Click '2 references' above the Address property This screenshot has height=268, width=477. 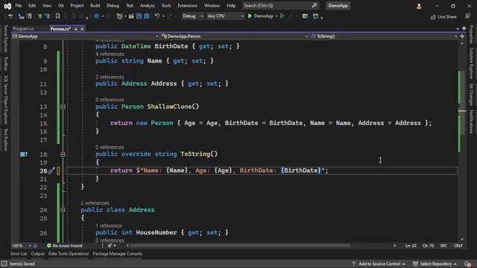pyautogui.click(x=110, y=77)
